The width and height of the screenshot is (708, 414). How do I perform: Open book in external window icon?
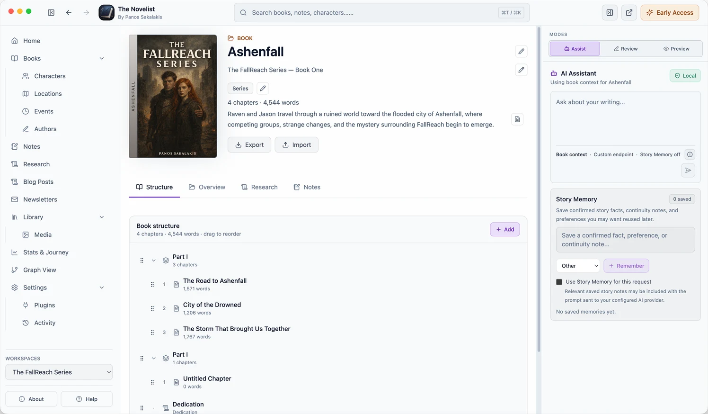[629, 13]
